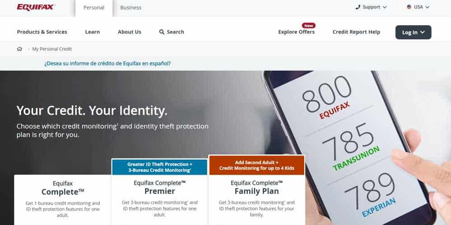Expand the Support dropdown chevron
Screen dimensions: 451x225
385,7
